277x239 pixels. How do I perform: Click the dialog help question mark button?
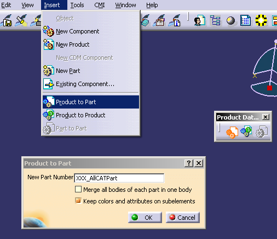pyautogui.click(x=189, y=163)
